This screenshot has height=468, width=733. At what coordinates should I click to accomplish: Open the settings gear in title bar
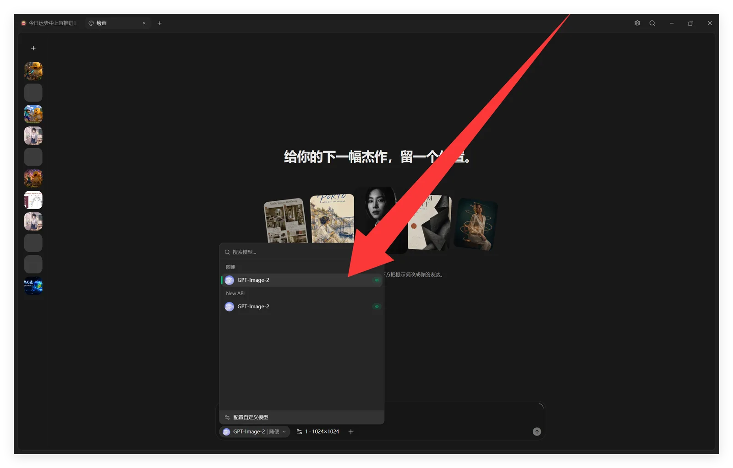pyautogui.click(x=637, y=23)
